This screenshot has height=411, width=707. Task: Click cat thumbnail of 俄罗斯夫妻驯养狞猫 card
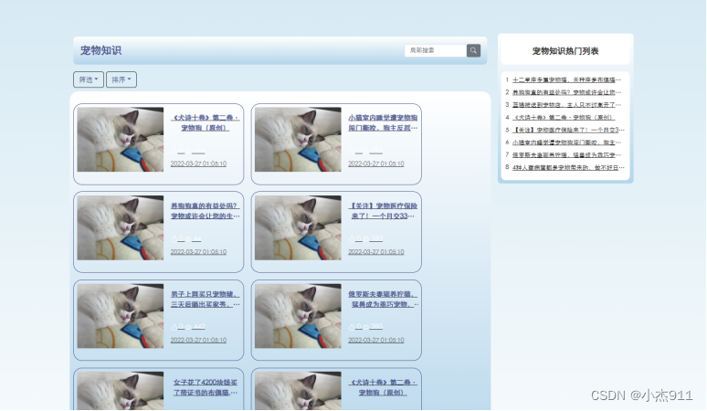[298, 316]
